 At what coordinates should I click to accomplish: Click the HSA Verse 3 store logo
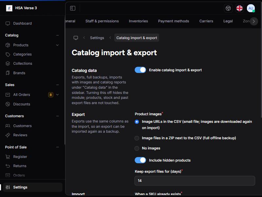pos(9,8)
